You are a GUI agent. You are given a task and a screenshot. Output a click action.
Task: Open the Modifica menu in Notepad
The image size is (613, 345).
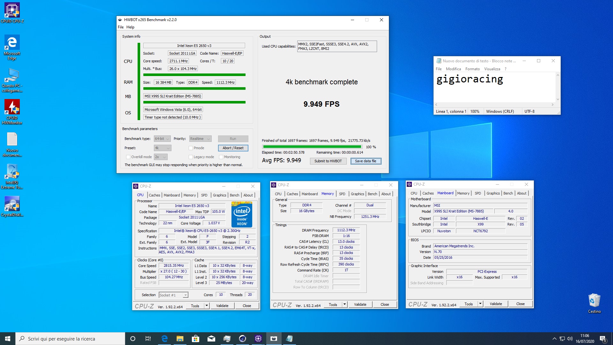tap(453, 69)
